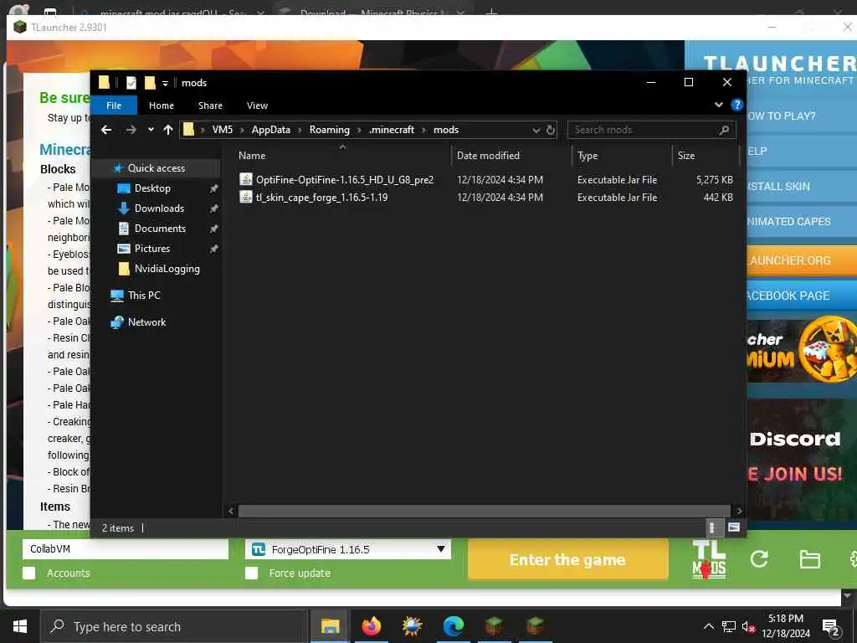Open INSTALL SKIN link in TLauncher
Viewport: 857px width, 643px height.
coord(801,186)
